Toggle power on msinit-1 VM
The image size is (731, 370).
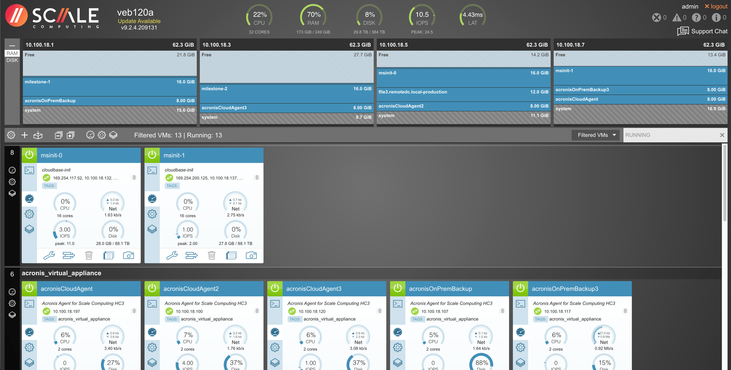pyautogui.click(x=152, y=155)
